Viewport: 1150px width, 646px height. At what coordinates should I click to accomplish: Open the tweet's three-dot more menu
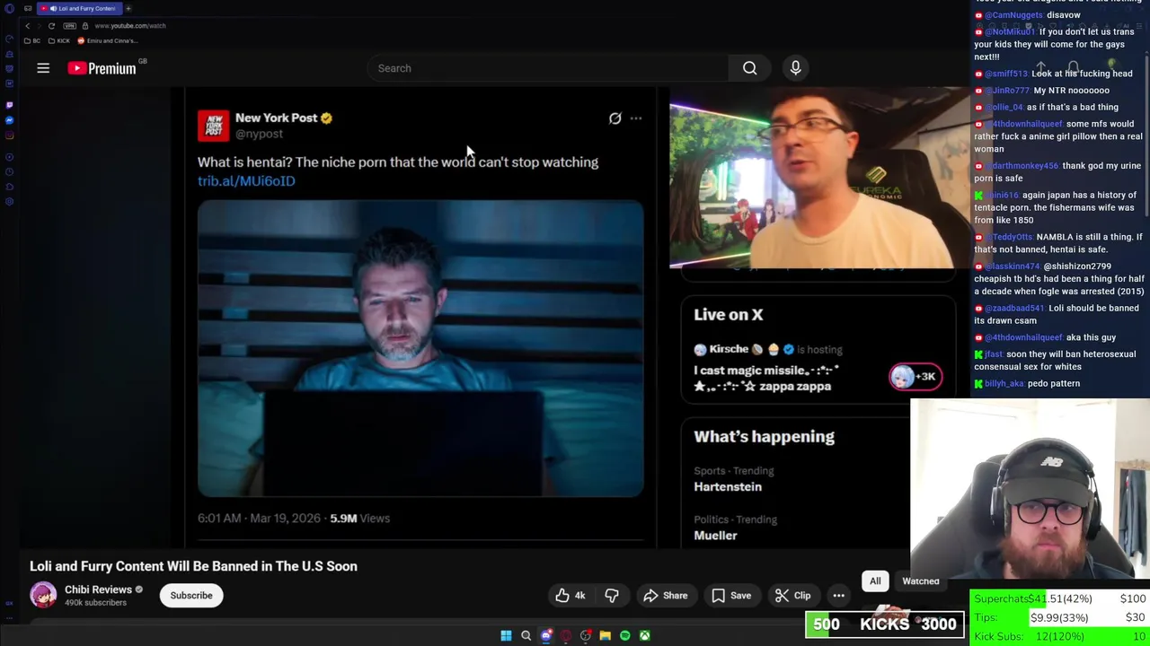pyautogui.click(x=636, y=118)
